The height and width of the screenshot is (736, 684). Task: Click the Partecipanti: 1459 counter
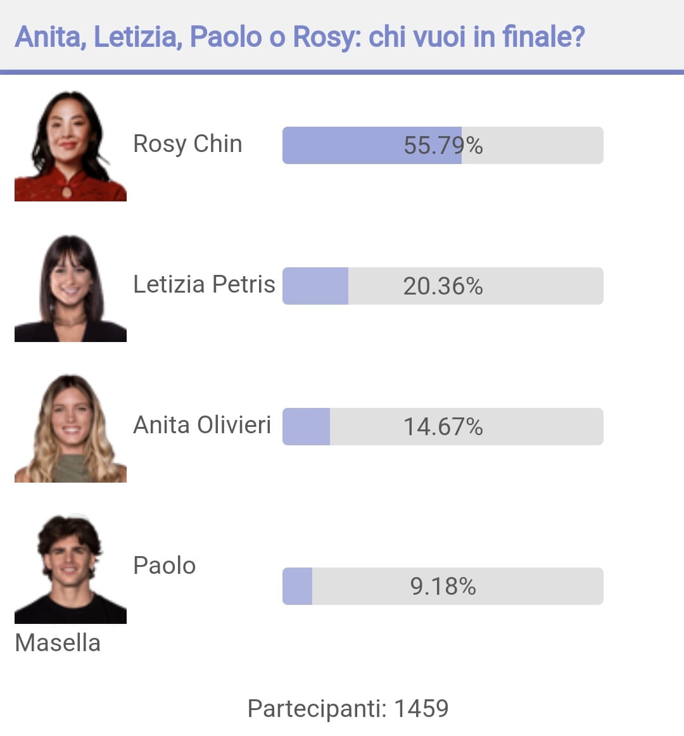pyautogui.click(x=348, y=709)
